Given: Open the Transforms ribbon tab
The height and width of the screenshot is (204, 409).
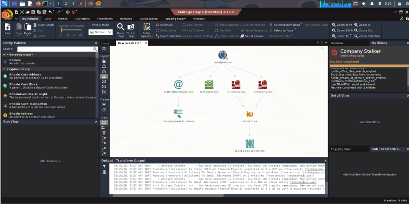Looking at the screenshot, I should pos(105,19).
